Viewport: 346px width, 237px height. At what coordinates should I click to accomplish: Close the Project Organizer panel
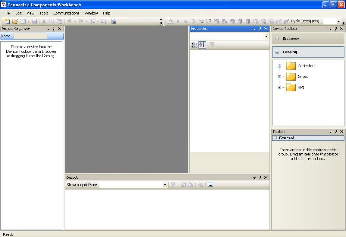(59, 29)
